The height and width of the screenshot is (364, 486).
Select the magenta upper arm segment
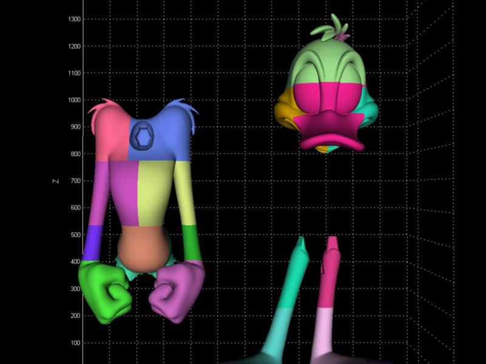click(x=100, y=194)
